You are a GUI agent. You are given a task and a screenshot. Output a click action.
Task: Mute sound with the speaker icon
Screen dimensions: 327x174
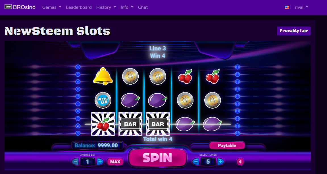[240, 162]
